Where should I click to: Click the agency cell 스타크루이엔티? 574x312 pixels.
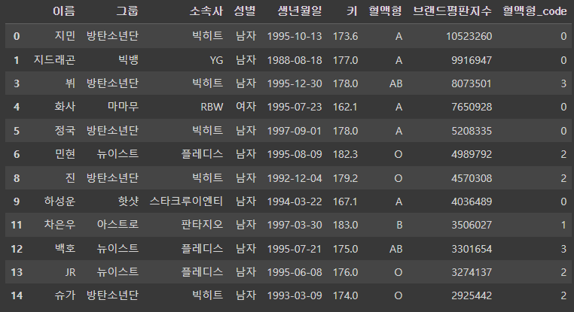coord(186,201)
